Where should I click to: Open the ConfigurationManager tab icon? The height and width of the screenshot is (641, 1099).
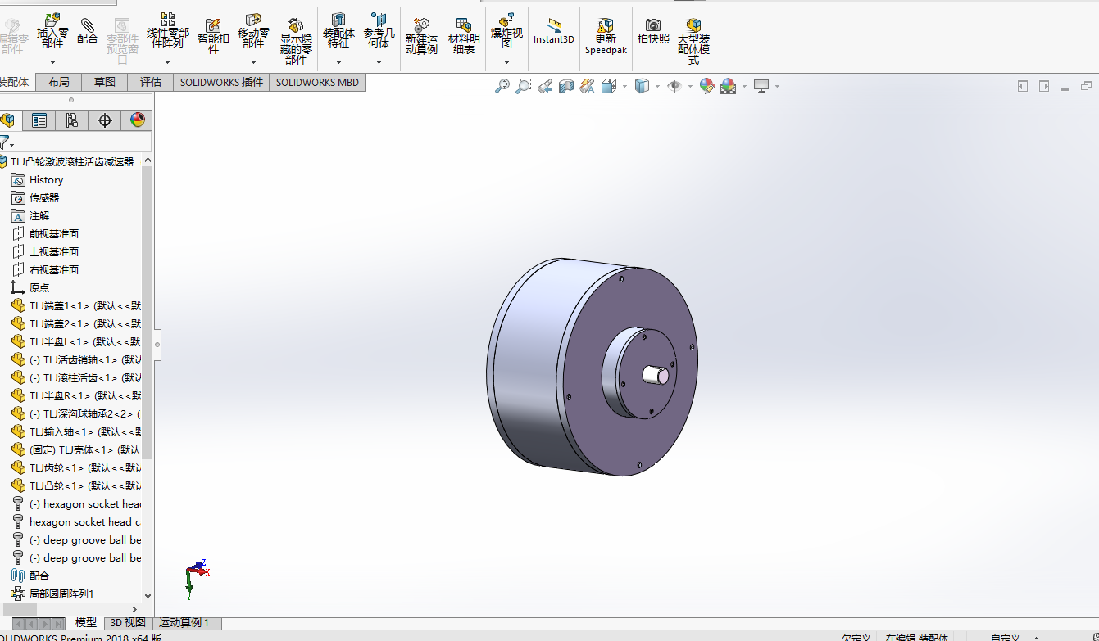72,120
